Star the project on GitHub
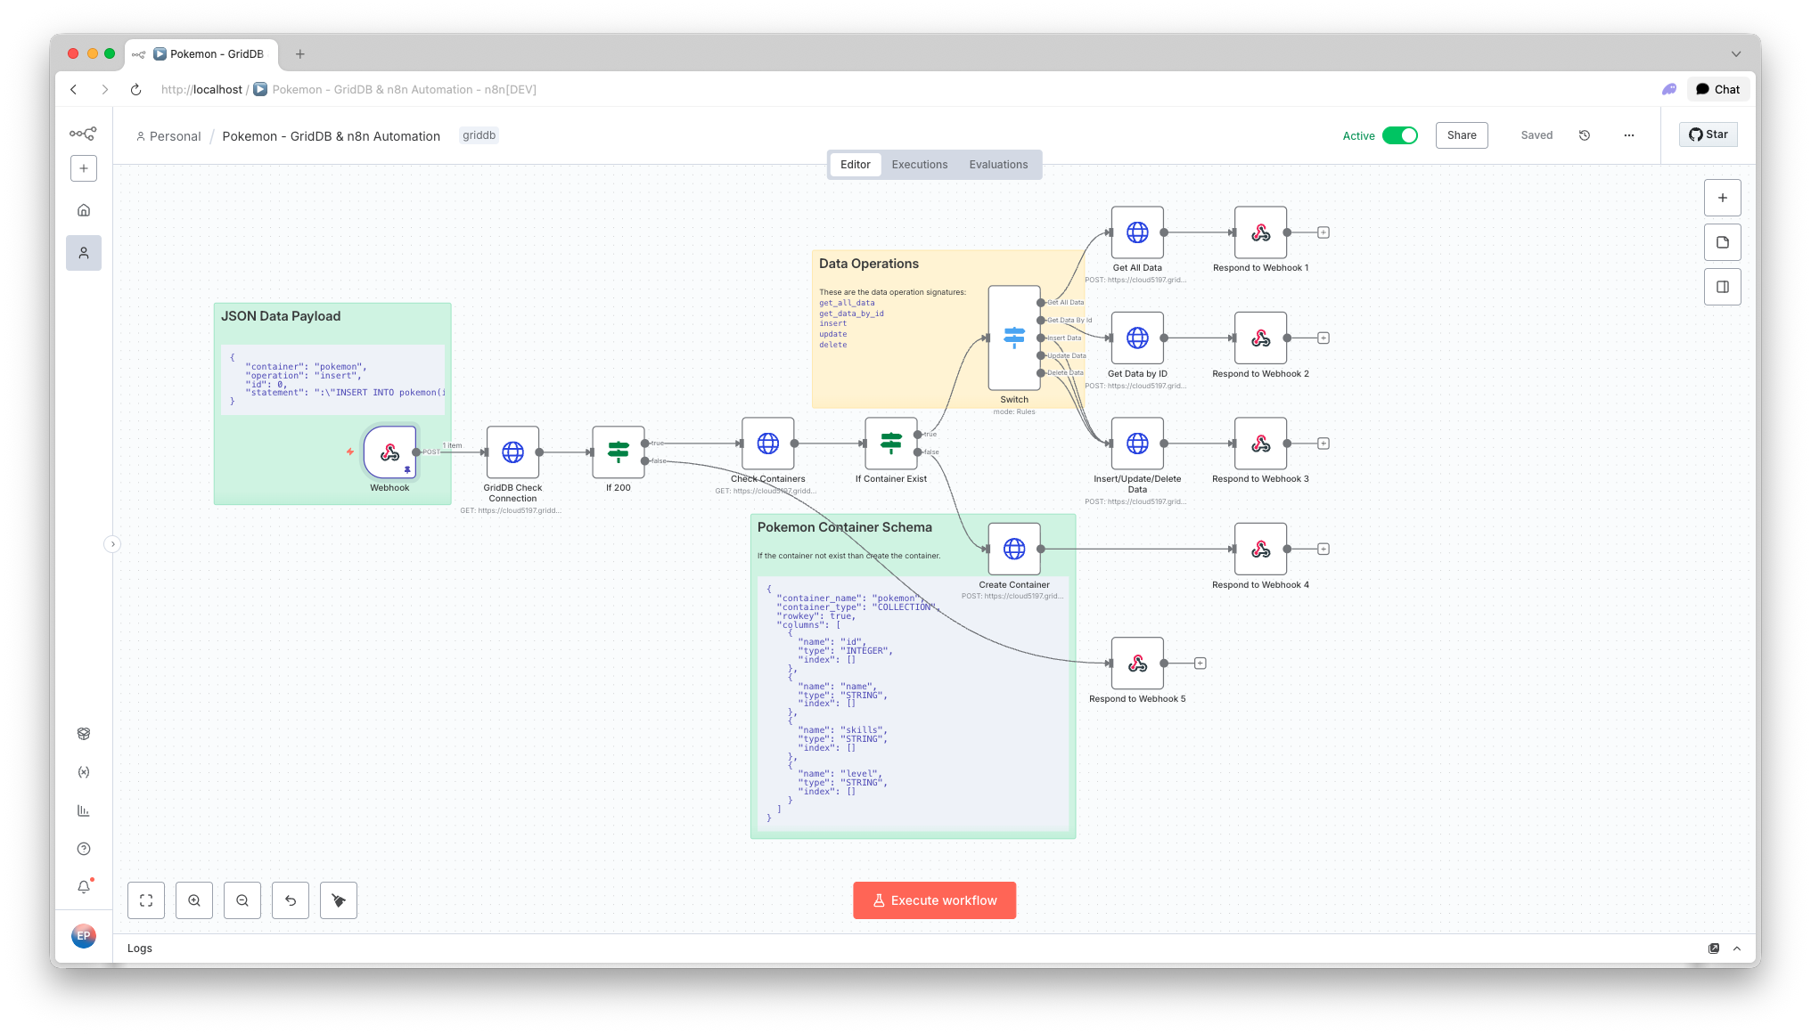This screenshot has height=1034, width=1811. click(1709, 134)
